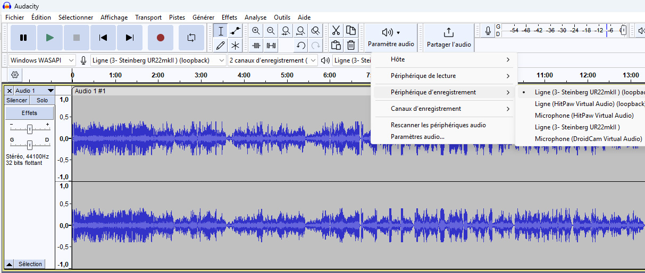645x273 pixels.
Task: Skip to the start of the track
Action: pyautogui.click(x=103, y=38)
